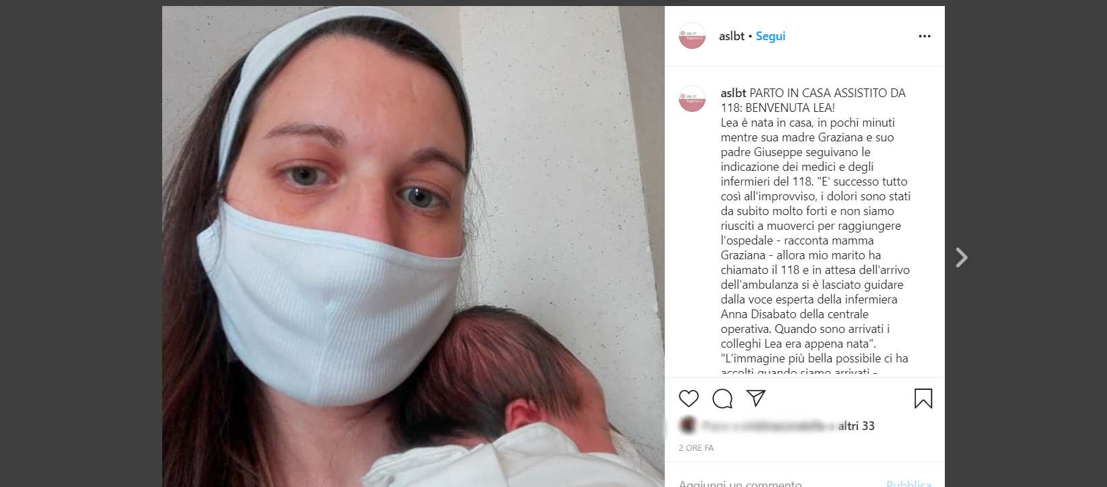This screenshot has height=487, width=1107.
Task: Open the aslbt username in the header
Action: (x=732, y=36)
